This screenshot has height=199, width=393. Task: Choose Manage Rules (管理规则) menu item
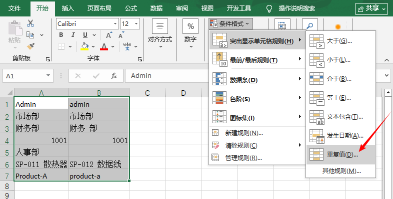pyautogui.click(x=257, y=158)
